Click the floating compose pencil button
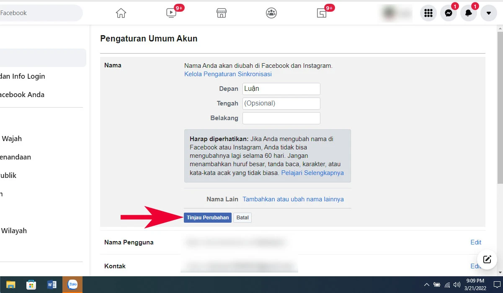 tap(487, 260)
